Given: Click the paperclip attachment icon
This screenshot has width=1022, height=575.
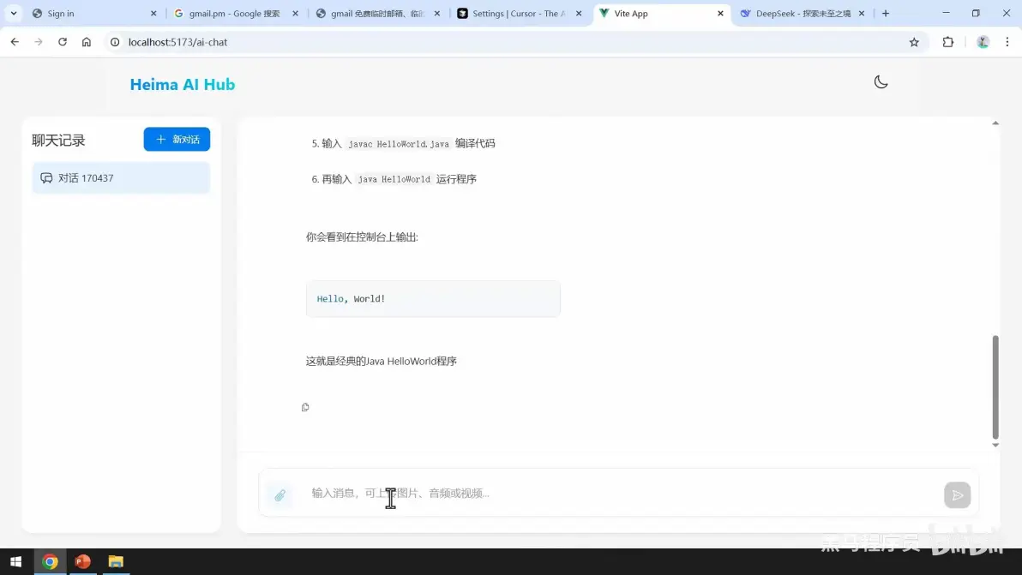Looking at the screenshot, I should click(280, 494).
